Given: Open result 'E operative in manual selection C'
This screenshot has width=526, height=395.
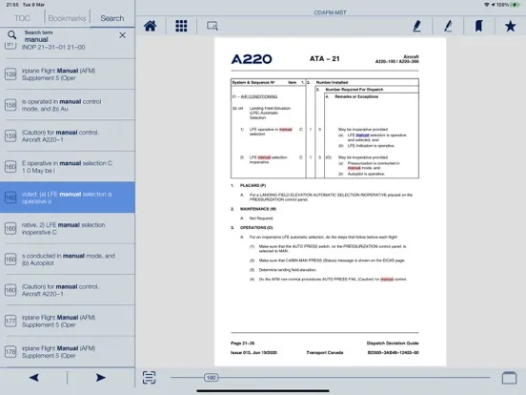Looking at the screenshot, I should [68, 167].
